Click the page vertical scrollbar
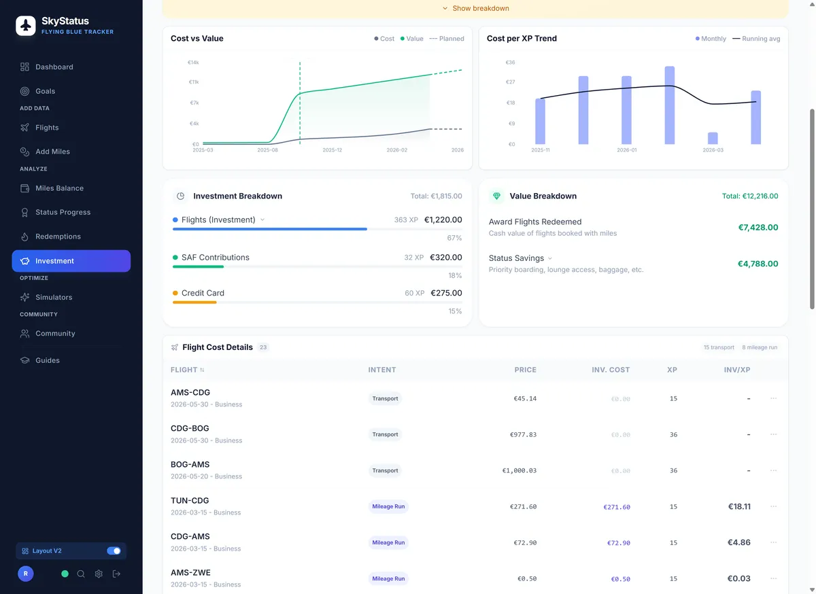Screen dimensions: 816x594 [x=811, y=204]
